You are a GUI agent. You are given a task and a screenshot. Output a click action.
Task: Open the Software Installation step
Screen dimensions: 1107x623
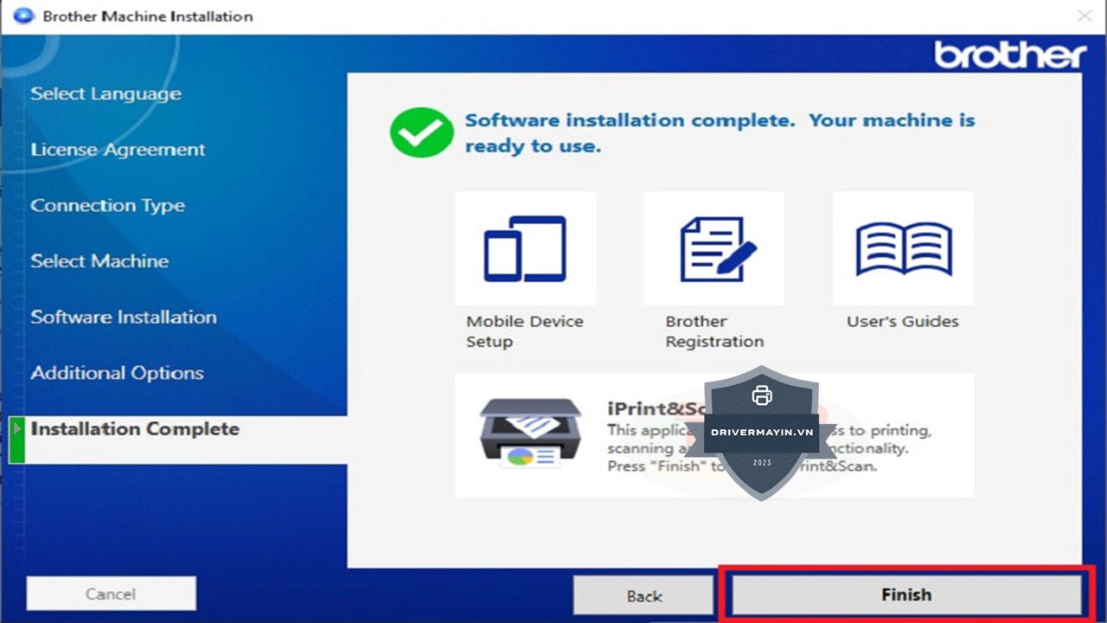tap(124, 318)
